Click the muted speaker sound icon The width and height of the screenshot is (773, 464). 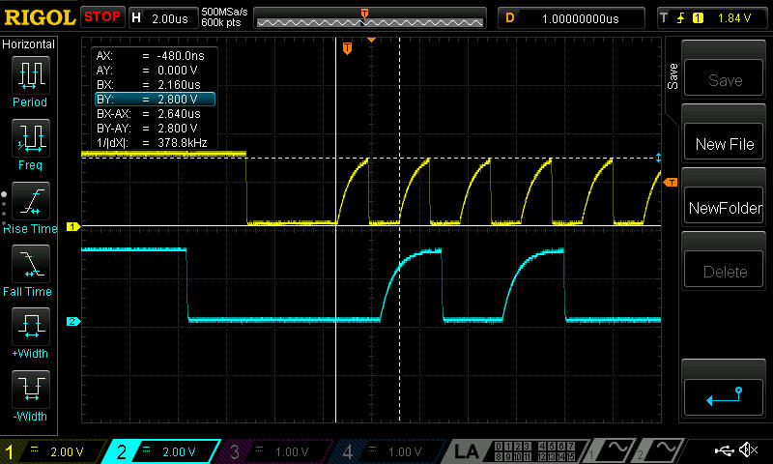[x=748, y=449]
